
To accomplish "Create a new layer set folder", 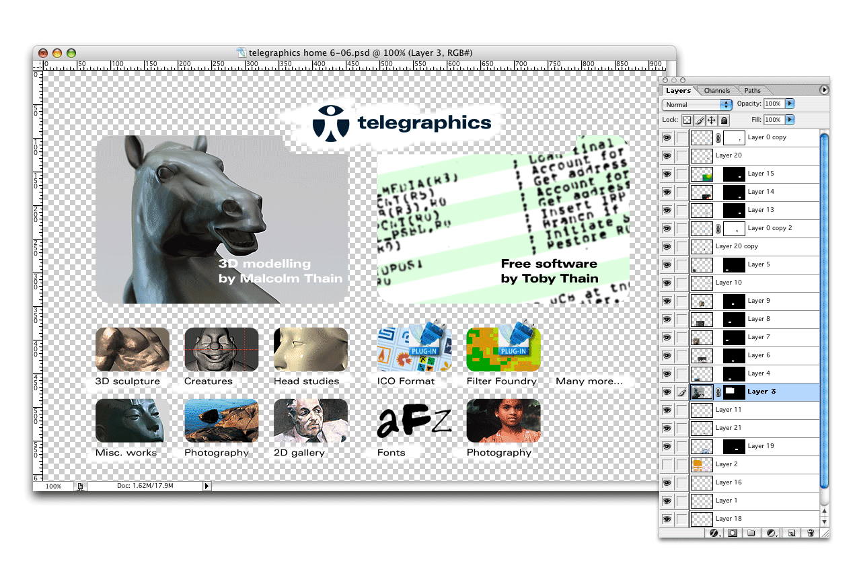I will click(x=751, y=533).
